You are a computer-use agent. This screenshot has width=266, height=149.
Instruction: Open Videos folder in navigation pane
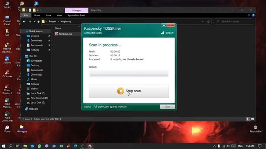pos(34,89)
